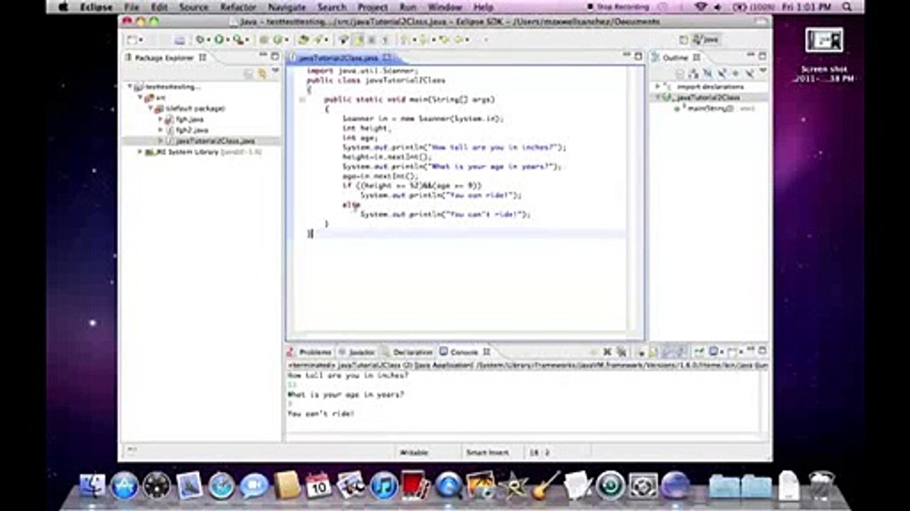Screen dimensions: 910x511
Task: Click Smart Insert in status bar
Action: point(487,452)
